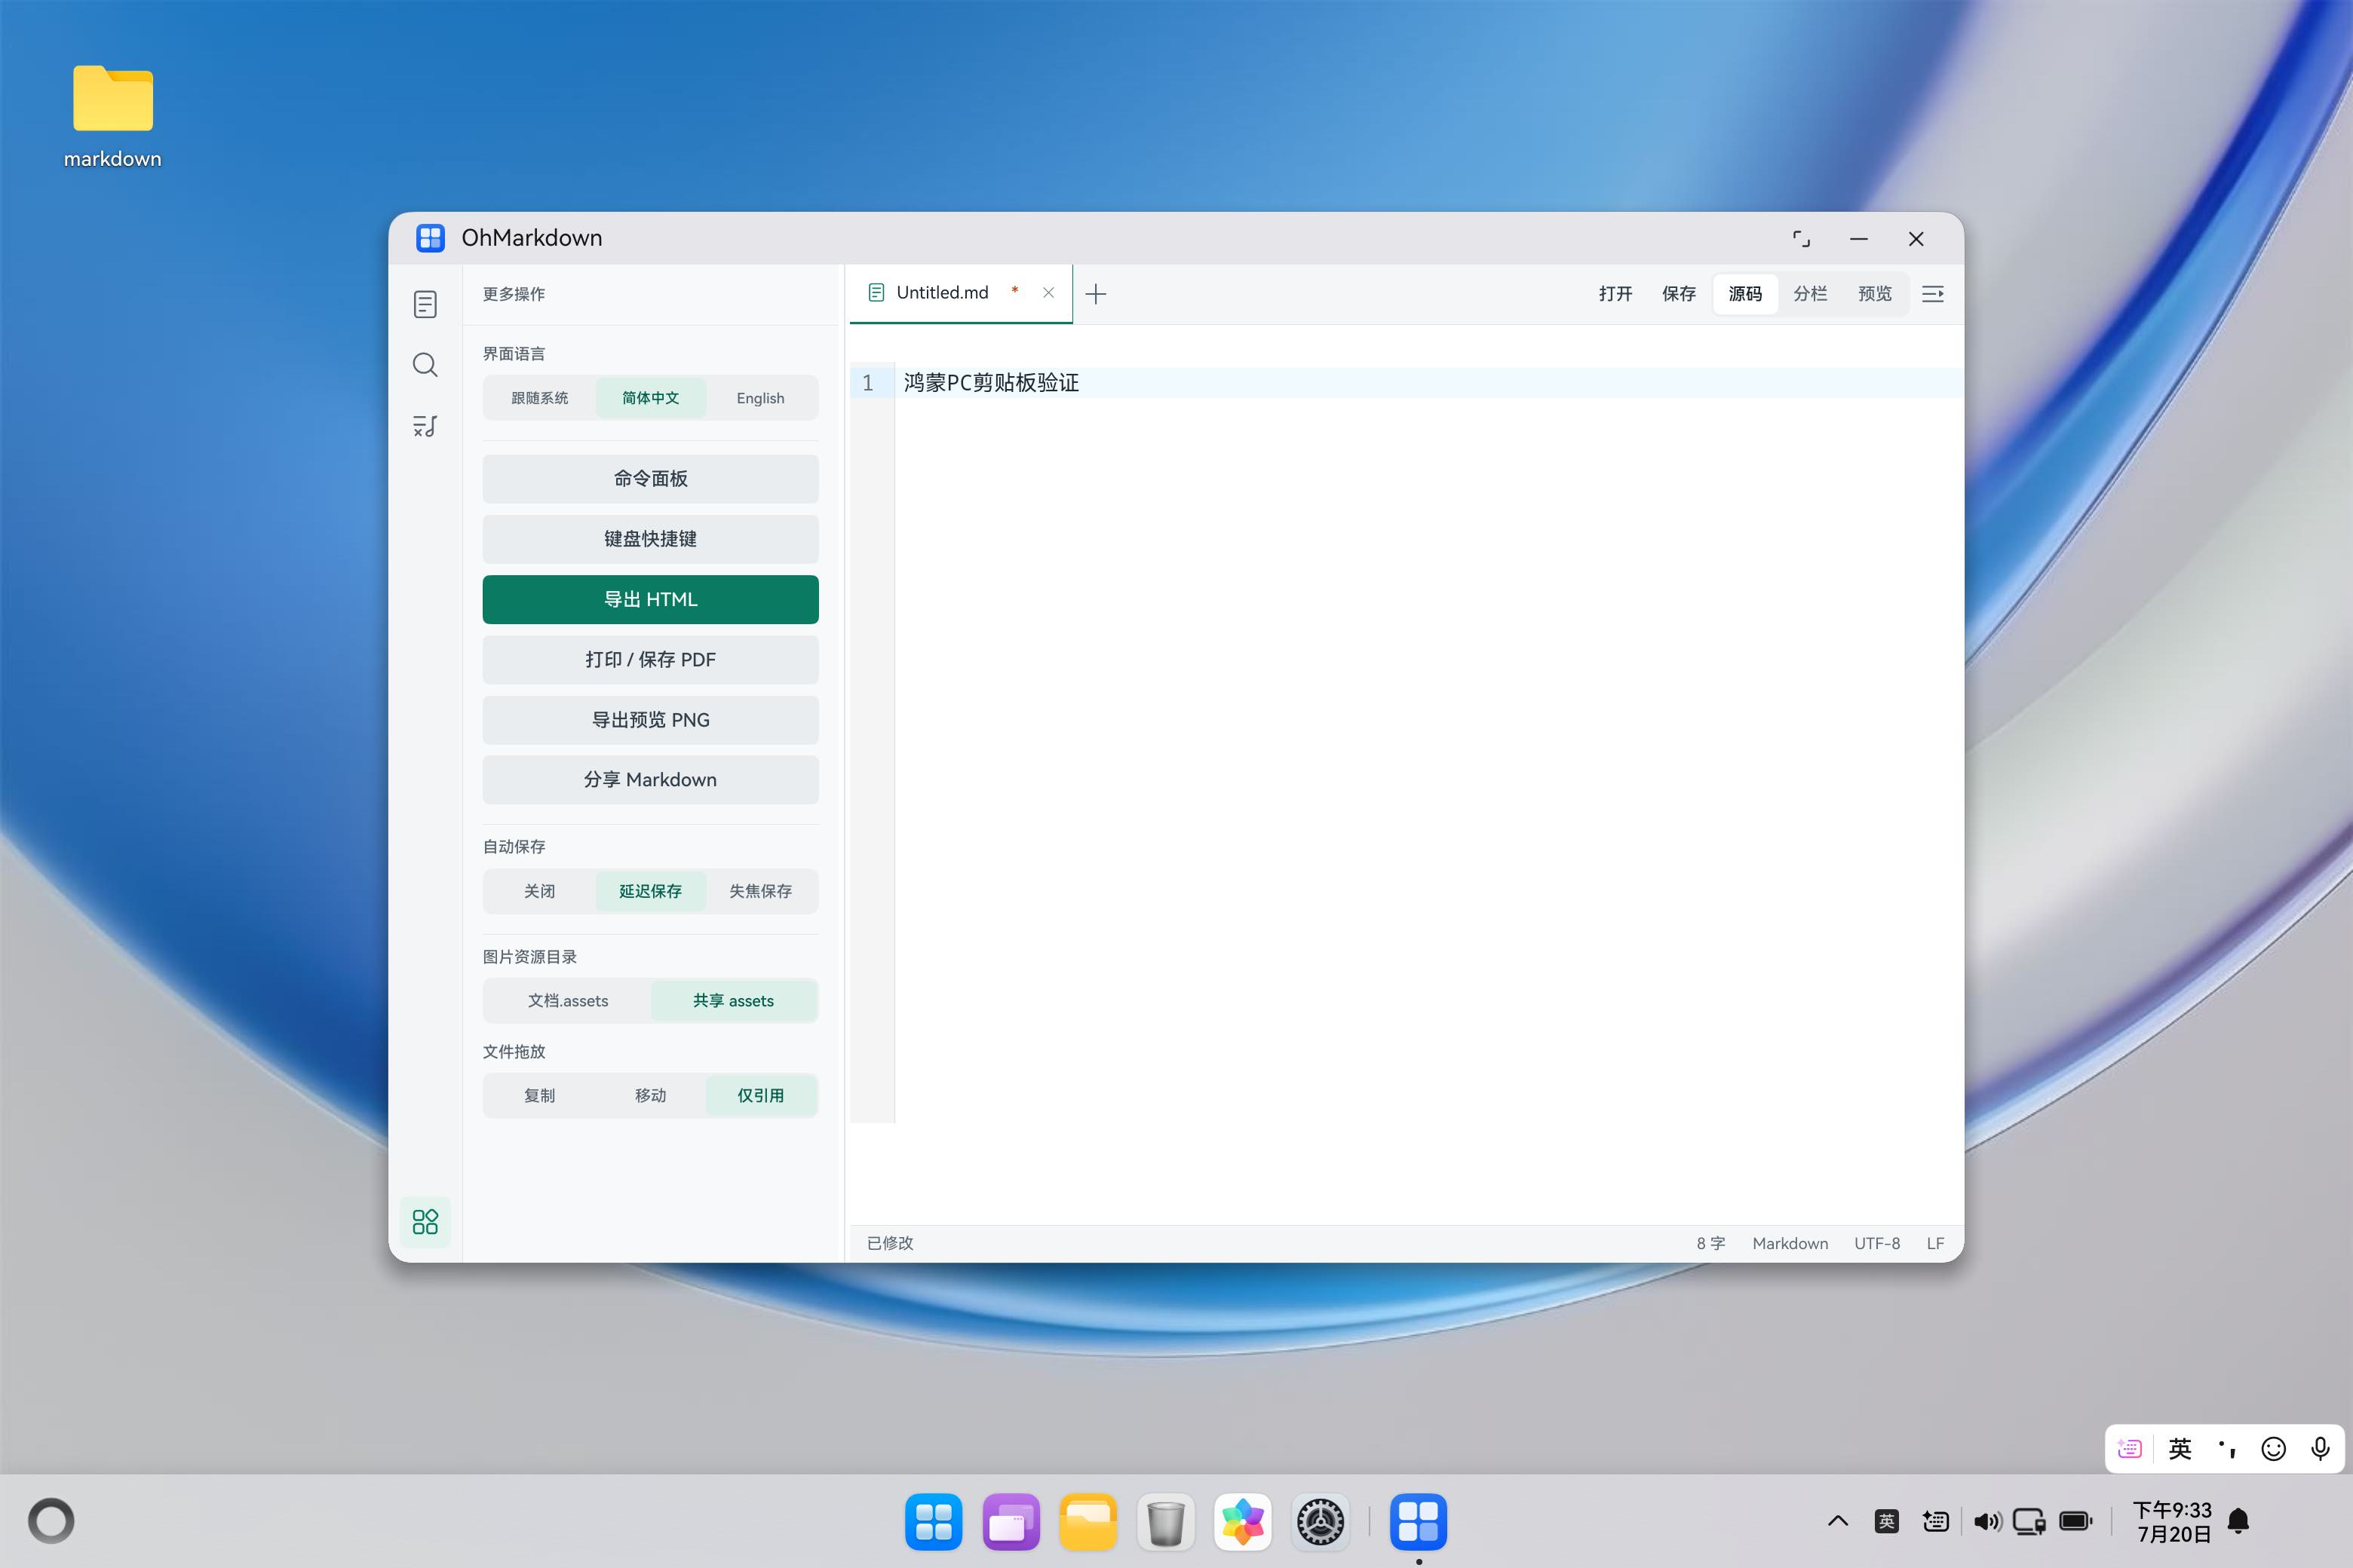The height and width of the screenshot is (1568, 2353).
Task: Open system settings gear in dock
Action: pyautogui.click(x=1321, y=1522)
